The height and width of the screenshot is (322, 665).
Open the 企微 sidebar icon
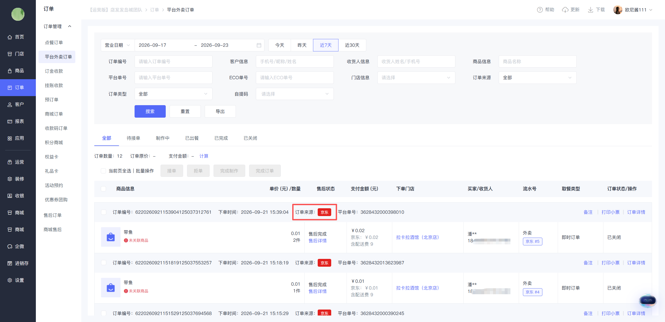(10, 246)
